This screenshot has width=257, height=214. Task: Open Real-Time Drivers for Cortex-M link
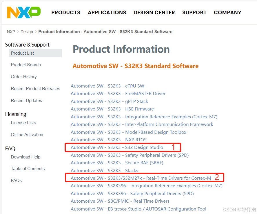click(141, 178)
